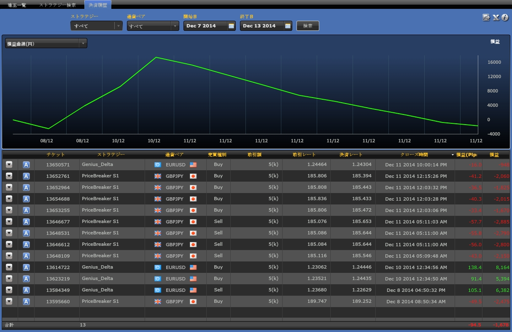Open the ストラテジー filter dropdown
The width and height of the screenshot is (512, 332).
click(x=97, y=26)
